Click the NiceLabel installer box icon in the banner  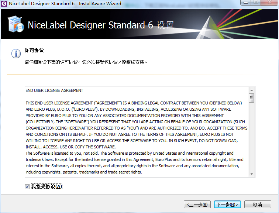tap(15, 24)
